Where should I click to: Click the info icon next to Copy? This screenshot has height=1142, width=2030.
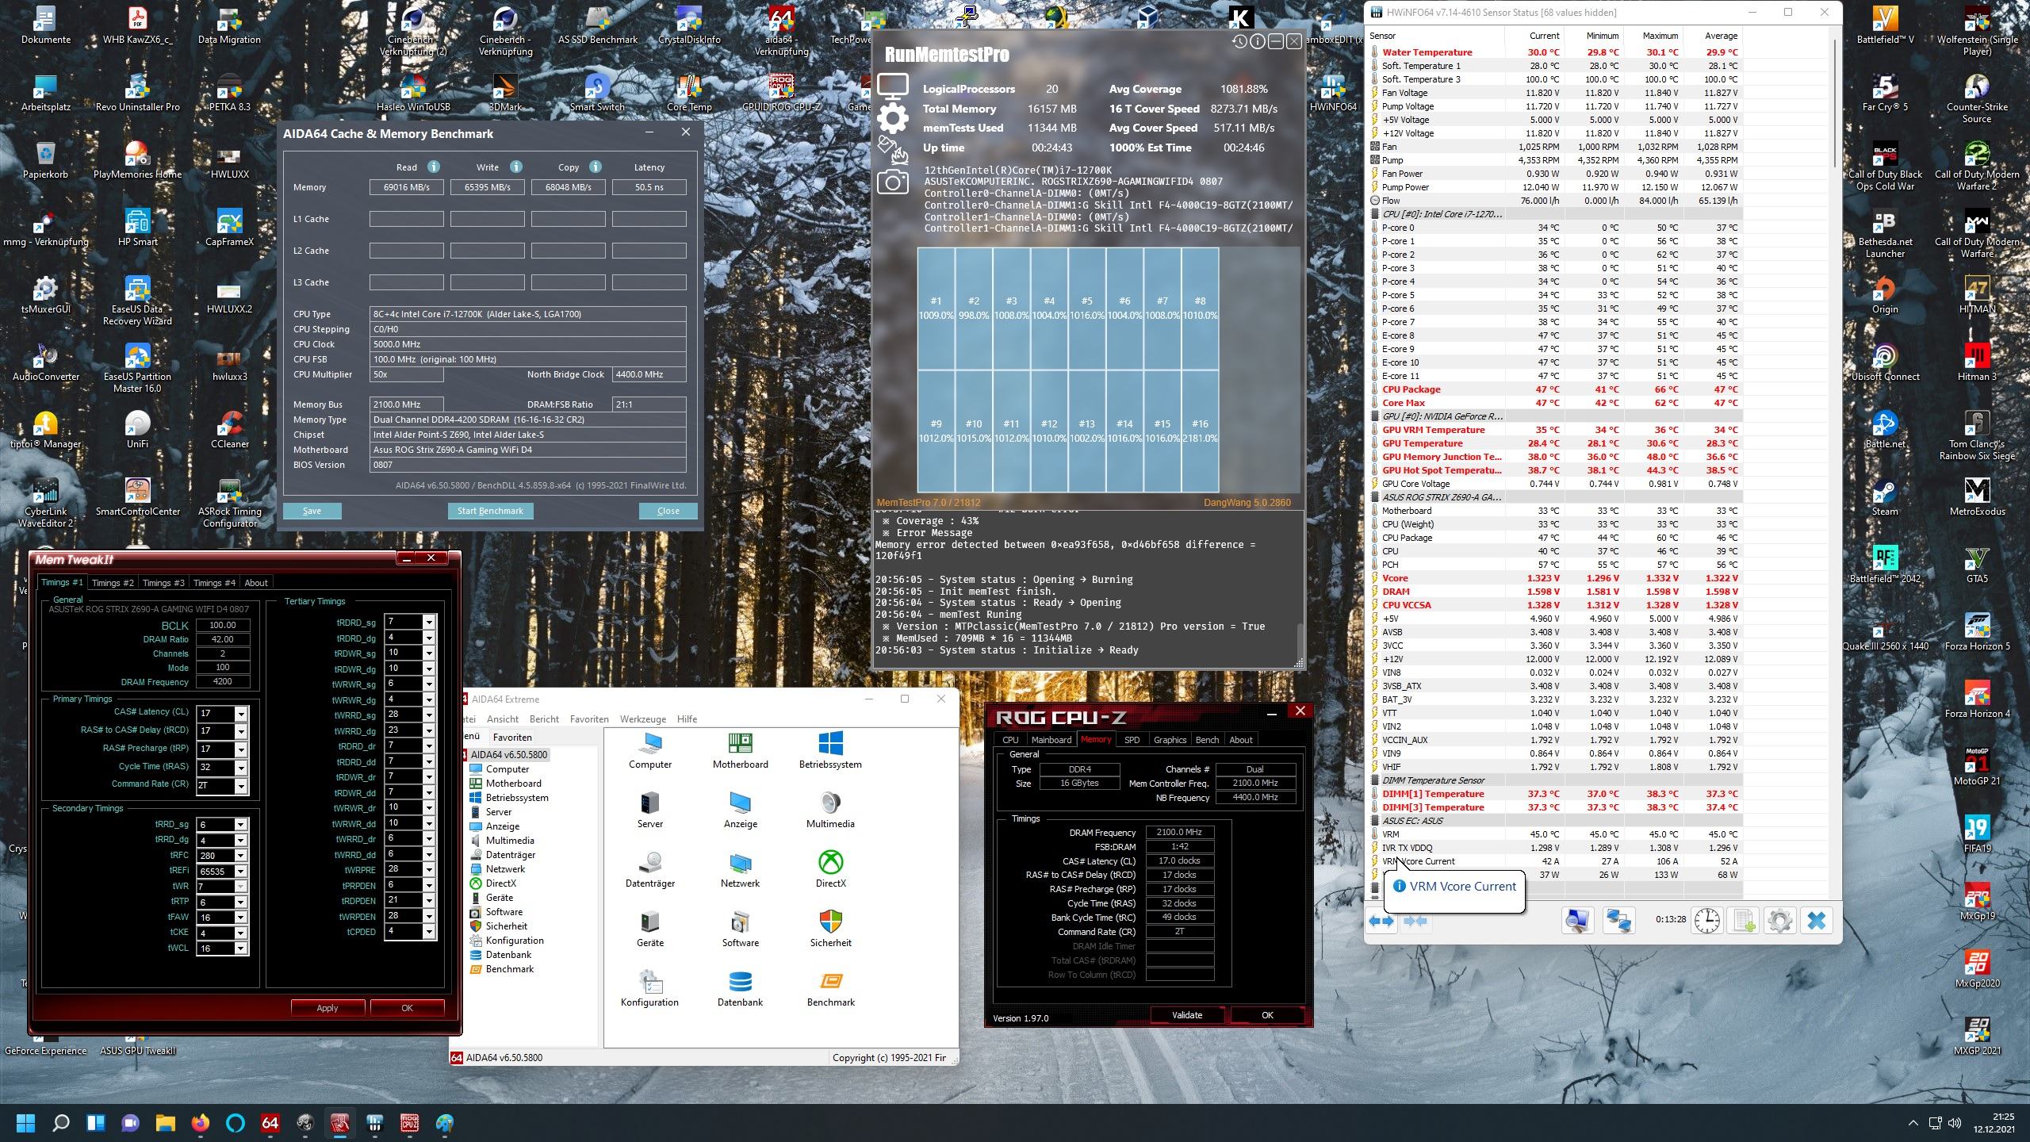596,167
